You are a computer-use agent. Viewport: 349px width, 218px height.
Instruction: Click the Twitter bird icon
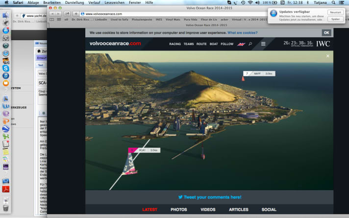click(x=180, y=197)
